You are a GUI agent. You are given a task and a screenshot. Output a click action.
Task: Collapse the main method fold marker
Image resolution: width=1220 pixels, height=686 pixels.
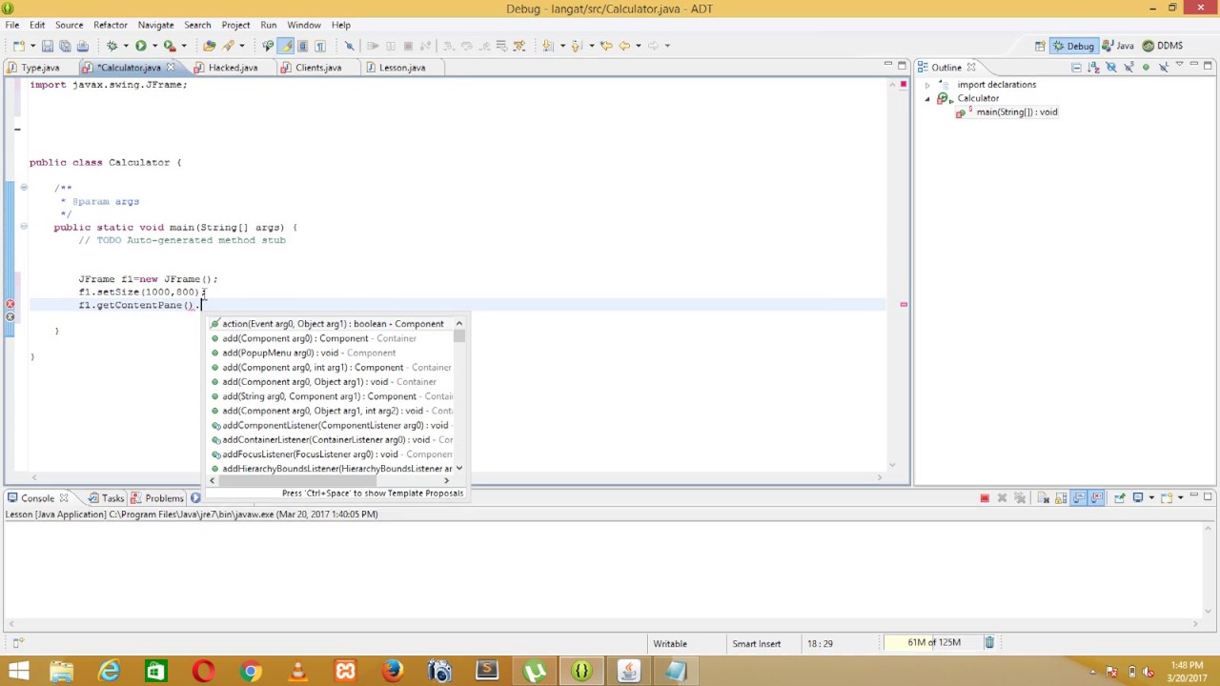24,227
